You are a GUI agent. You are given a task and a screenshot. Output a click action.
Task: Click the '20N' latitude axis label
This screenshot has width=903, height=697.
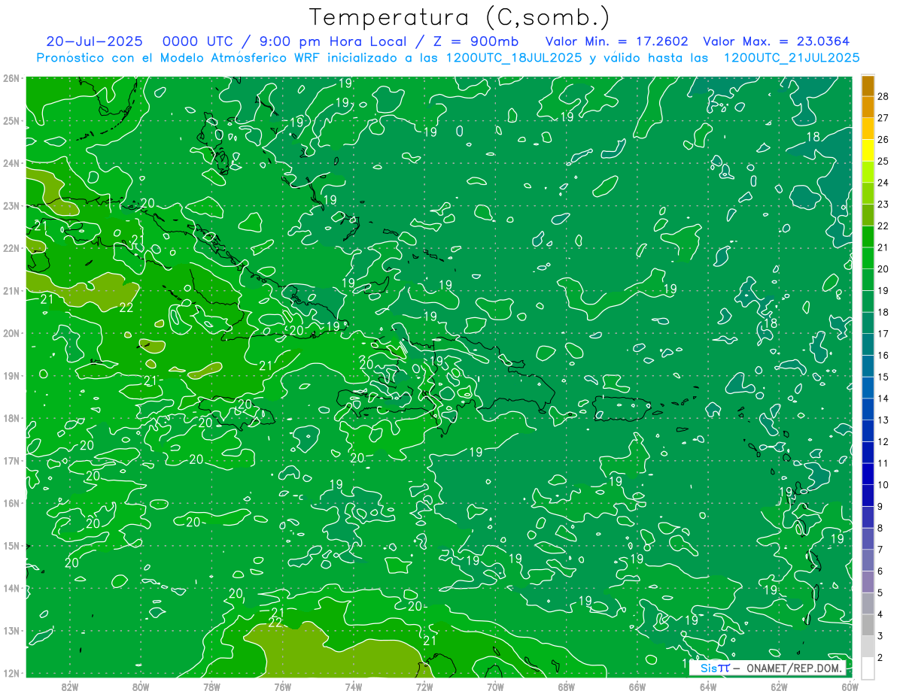(11, 333)
